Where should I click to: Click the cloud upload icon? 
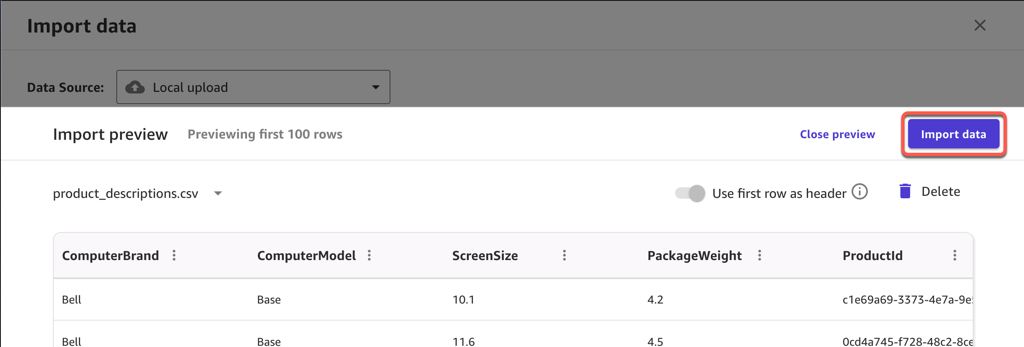(x=135, y=87)
